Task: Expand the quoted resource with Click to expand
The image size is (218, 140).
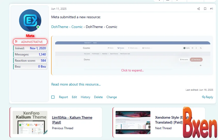Action: tap(132, 70)
